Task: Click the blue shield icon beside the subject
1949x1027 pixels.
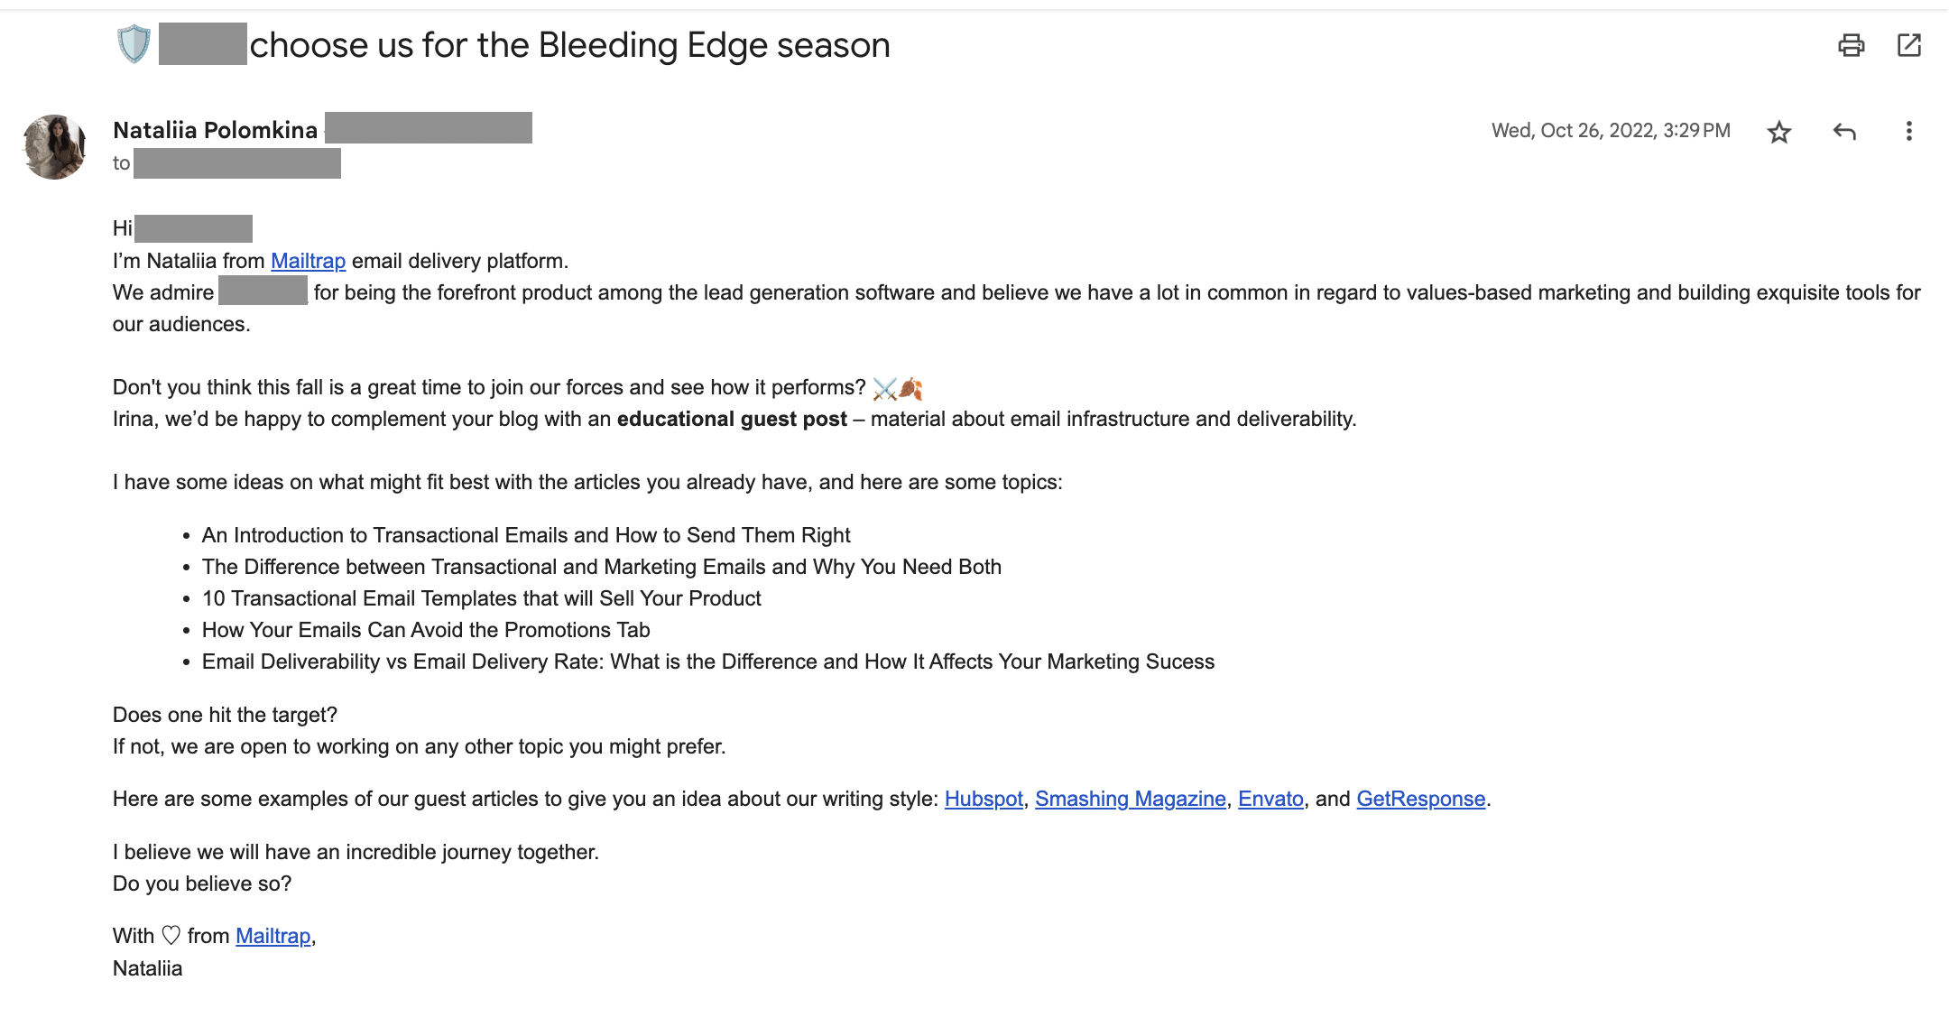Action: [x=134, y=42]
